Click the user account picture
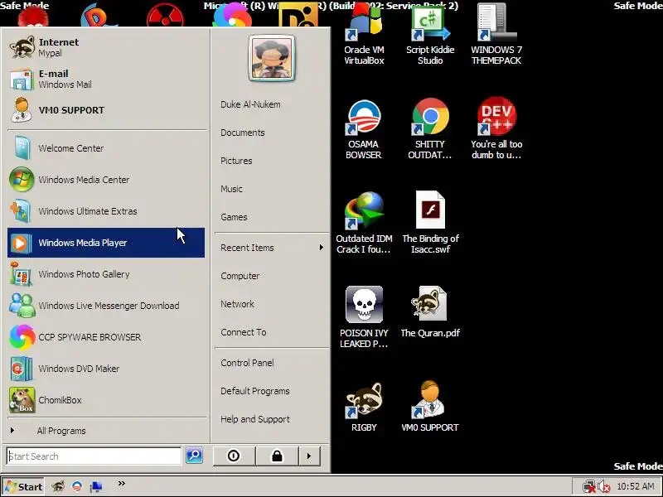Image resolution: width=663 pixels, height=497 pixels. (x=272, y=58)
